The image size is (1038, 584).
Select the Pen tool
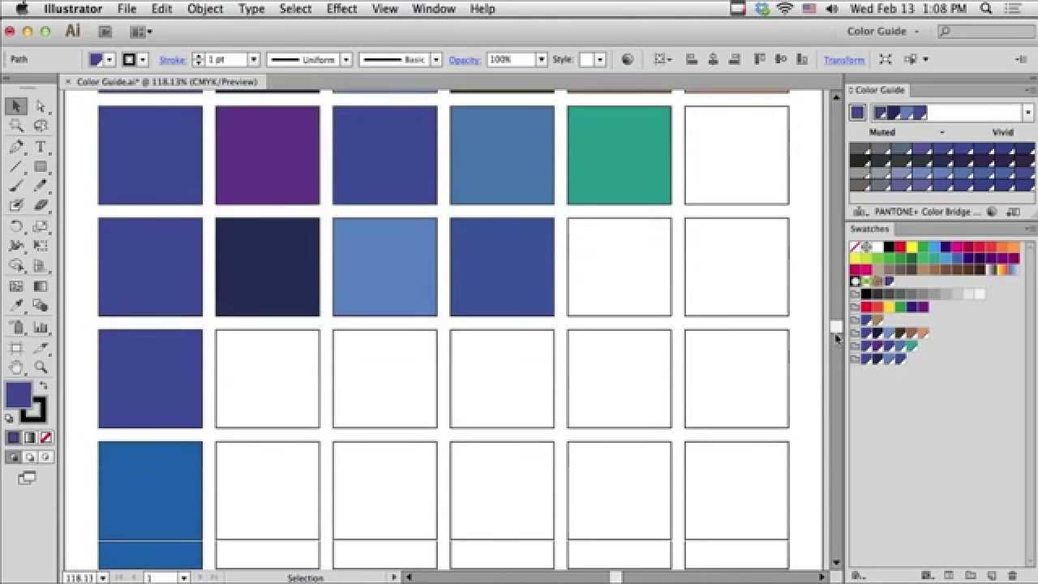click(16, 147)
